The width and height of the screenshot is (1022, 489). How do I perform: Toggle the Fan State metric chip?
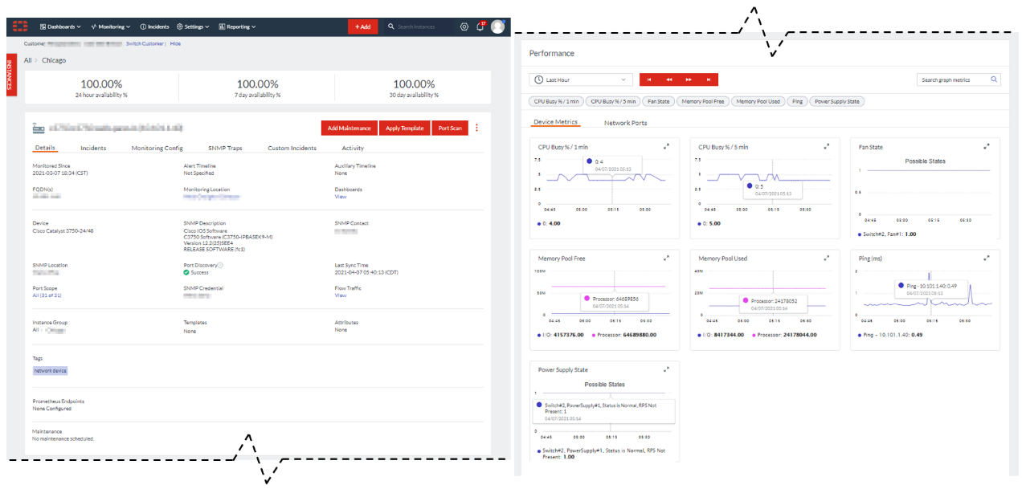[x=658, y=100]
